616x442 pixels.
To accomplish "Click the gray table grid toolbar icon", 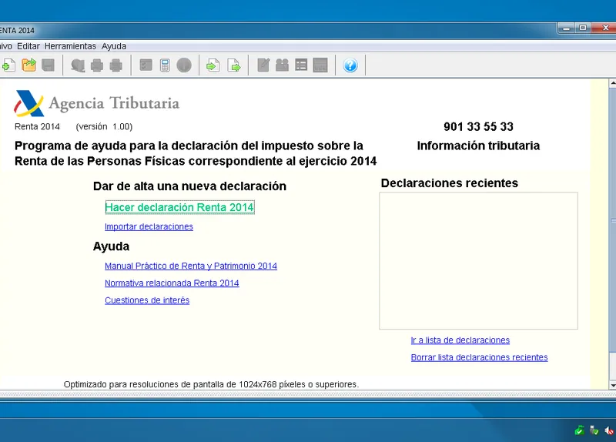I will tap(320, 65).
